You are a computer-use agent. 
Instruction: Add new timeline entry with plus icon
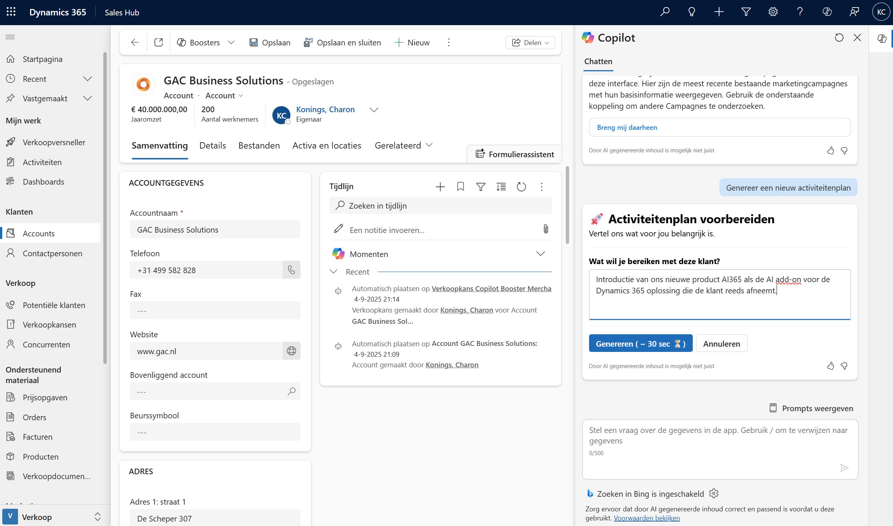440,186
